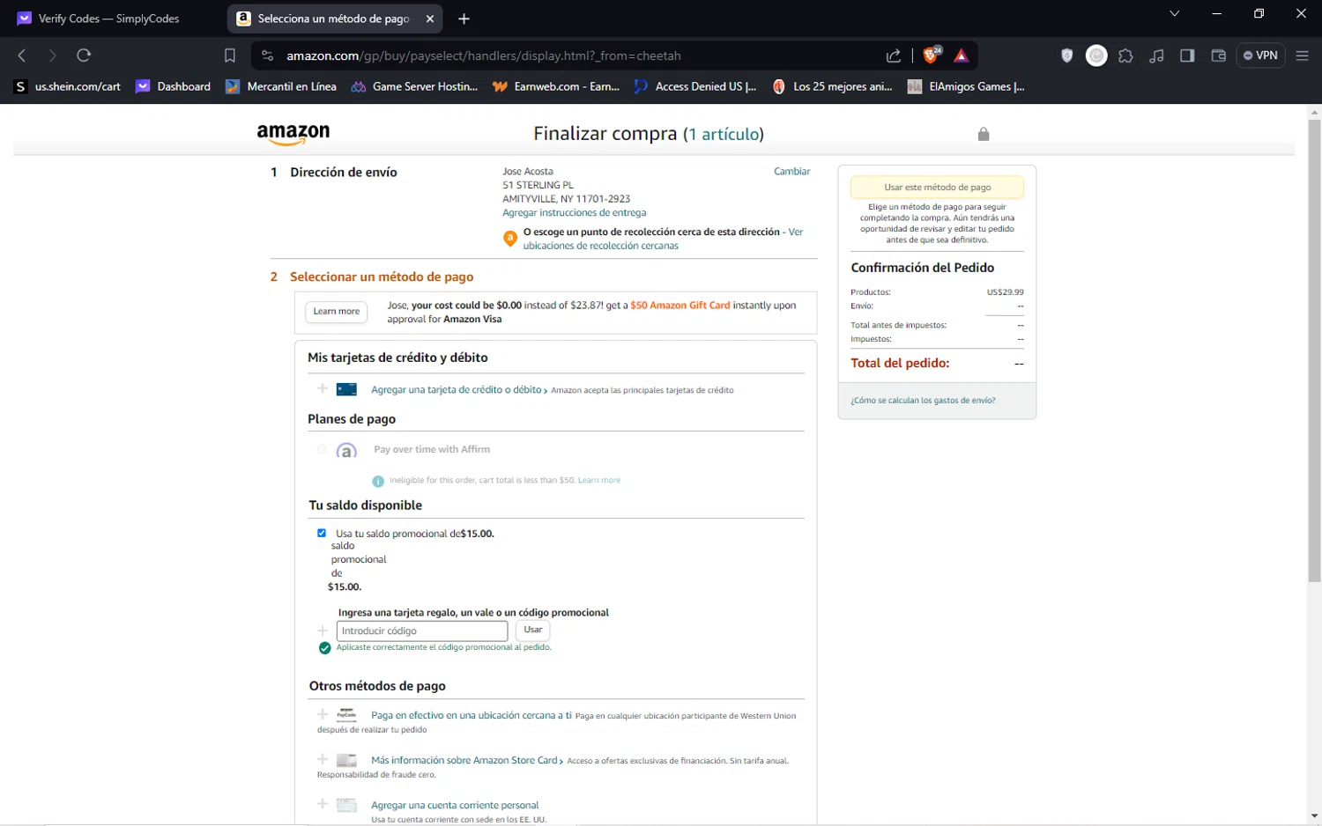Click the Introducir código input field
This screenshot has width=1322, height=826.
[422, 631]
